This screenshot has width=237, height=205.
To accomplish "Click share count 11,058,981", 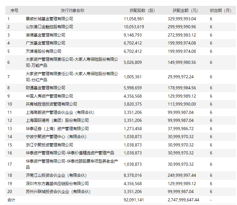I will coord(134,19).
